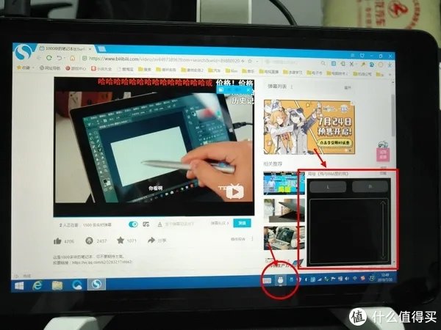Image resolution: width=441 pixels, height=330 pixels.
Task: Click the scissors screenshot tool icon
Action: coord(351,65)
